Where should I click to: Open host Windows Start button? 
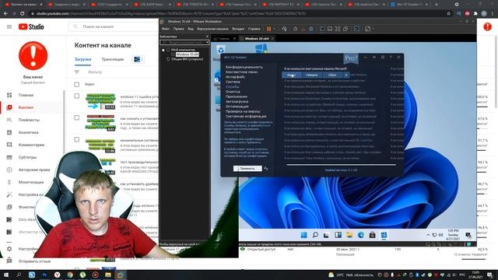pyautogui.click(x=5, y=275)
